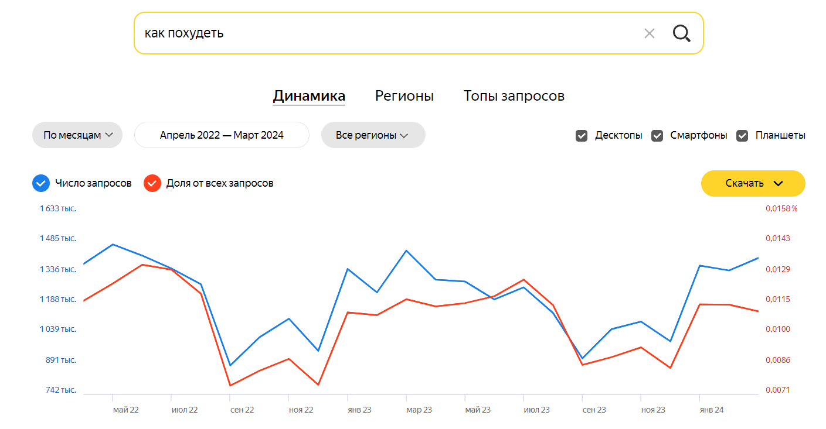Click the 1 039 тыс. axis label
Viewport: 826px width, 429px height.
click(58, 329)
